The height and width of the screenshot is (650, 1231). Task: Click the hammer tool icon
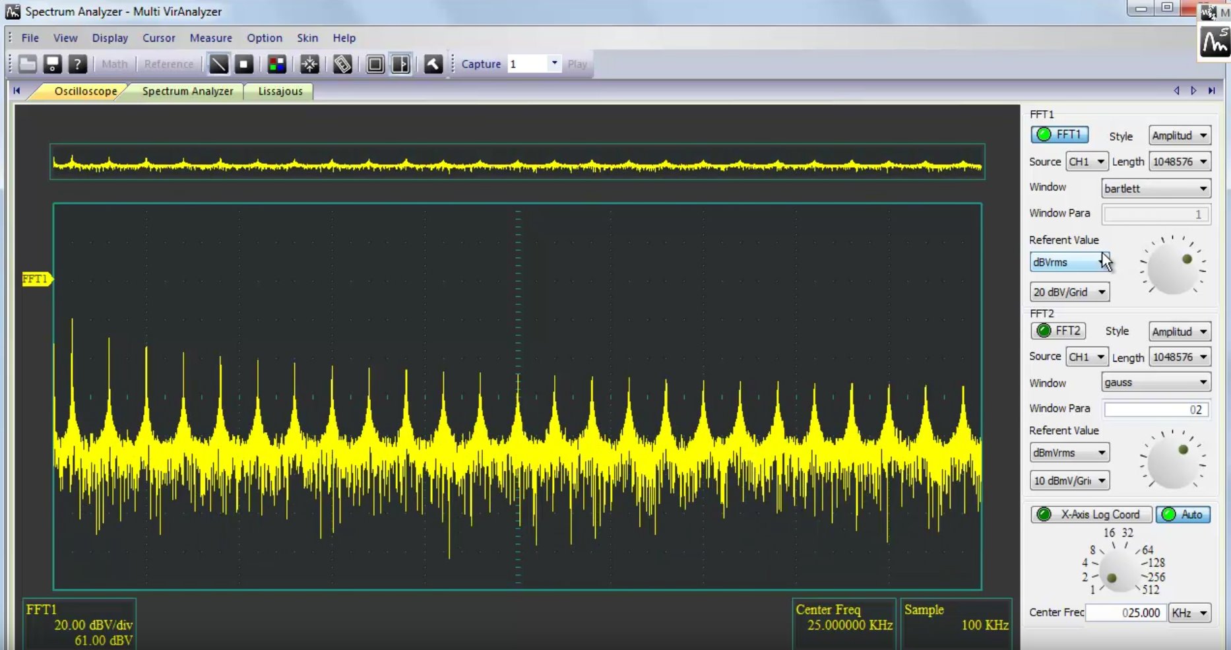(433, 64)
